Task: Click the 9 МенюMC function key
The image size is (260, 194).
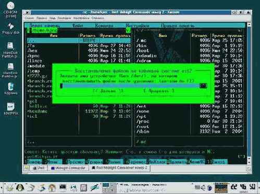Action: coord(196,162)
